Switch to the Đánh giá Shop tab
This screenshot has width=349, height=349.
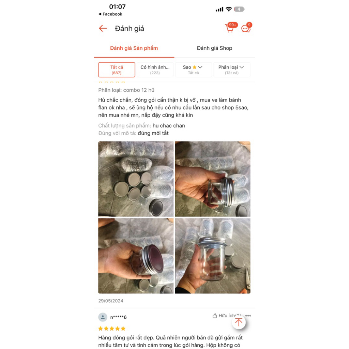(x=214, y=48)
